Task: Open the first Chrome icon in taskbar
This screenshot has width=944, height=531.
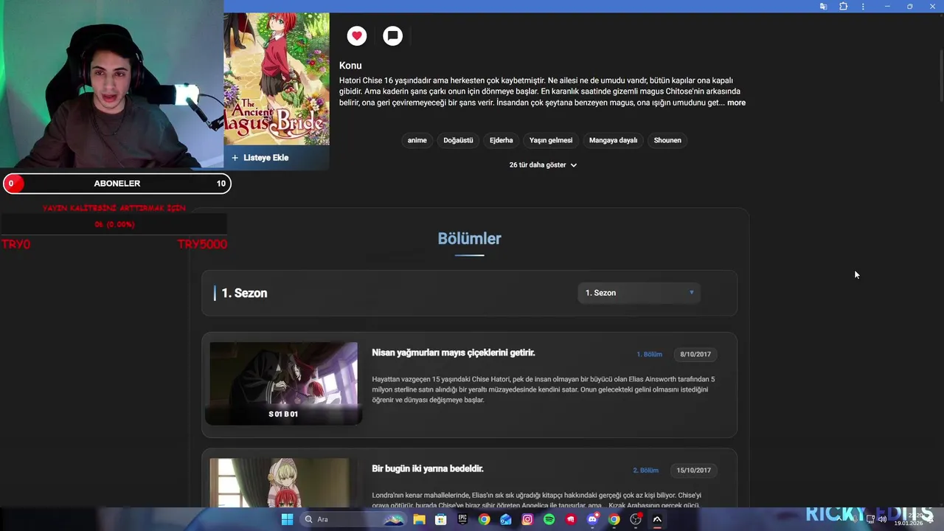Action: [x=484, y=519]
